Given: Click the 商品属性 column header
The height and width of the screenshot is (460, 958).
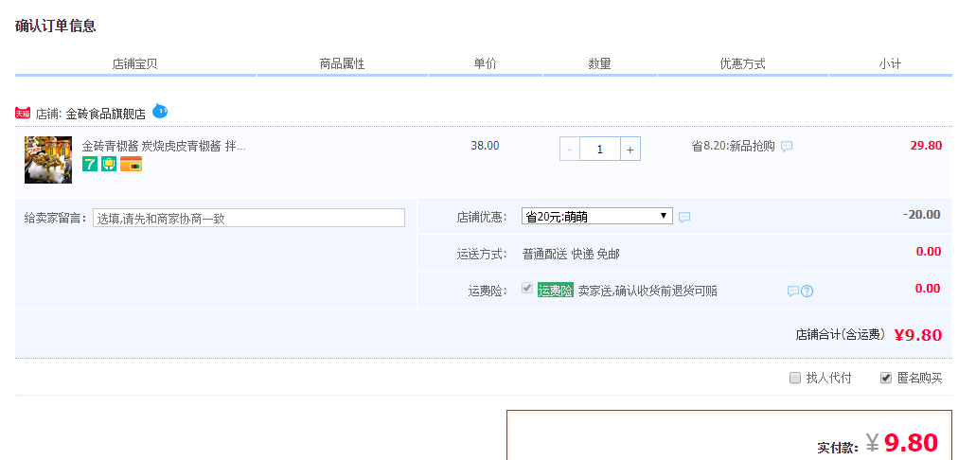Looking at the screenshot, I should click(342, 63).
